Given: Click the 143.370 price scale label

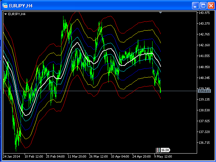Looking at the screenshot, I should [204, 24].
